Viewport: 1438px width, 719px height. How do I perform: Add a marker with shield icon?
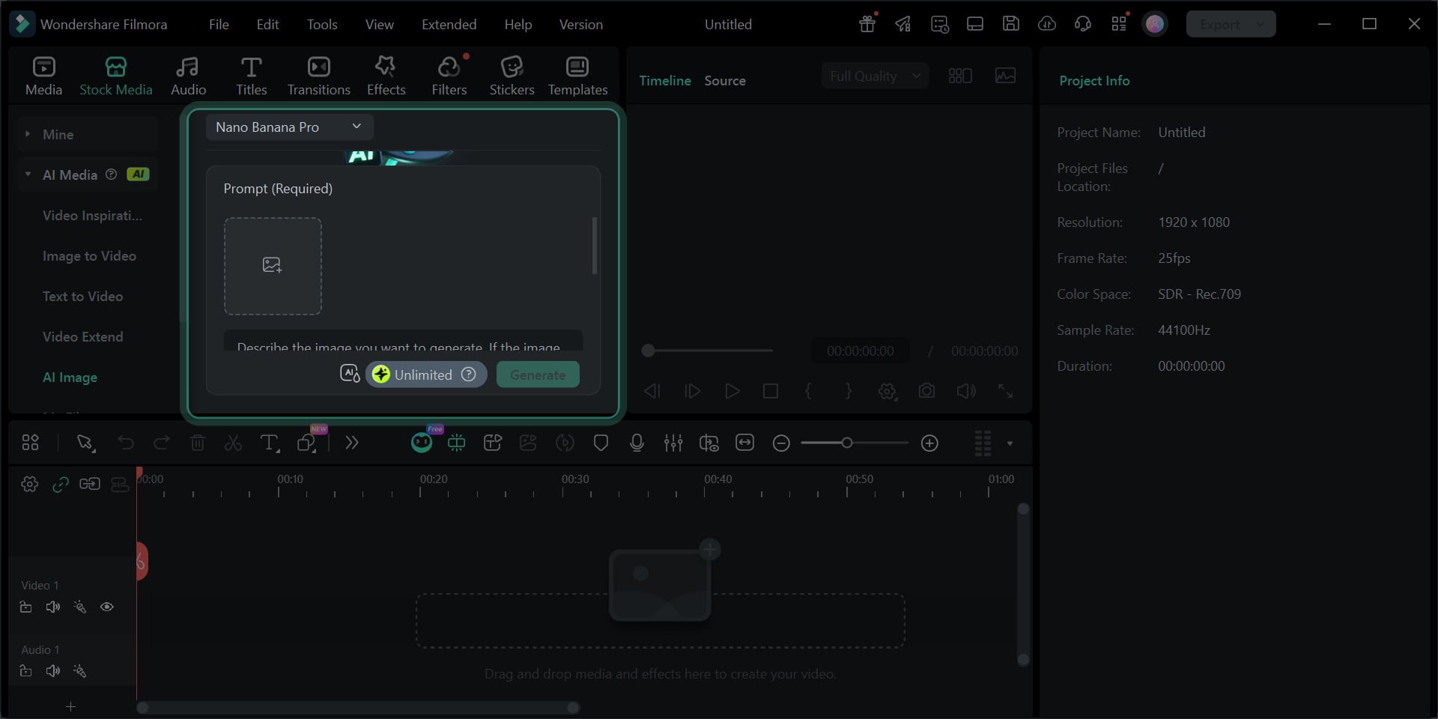601,443
